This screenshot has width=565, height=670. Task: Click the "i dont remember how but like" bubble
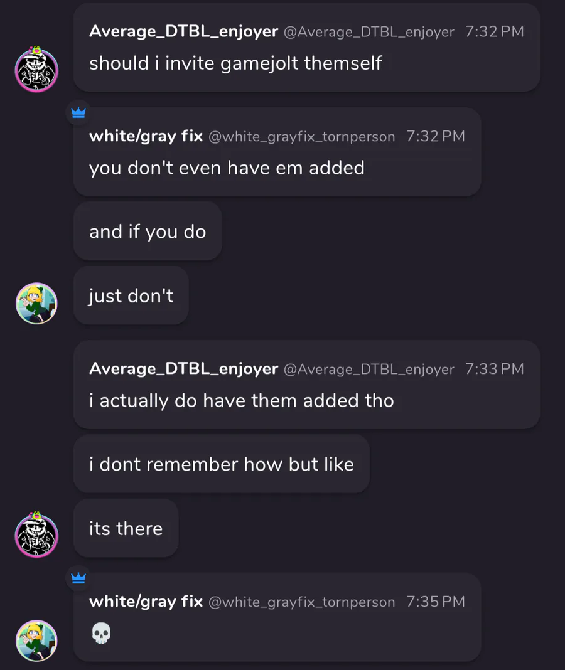click(222, 464)
